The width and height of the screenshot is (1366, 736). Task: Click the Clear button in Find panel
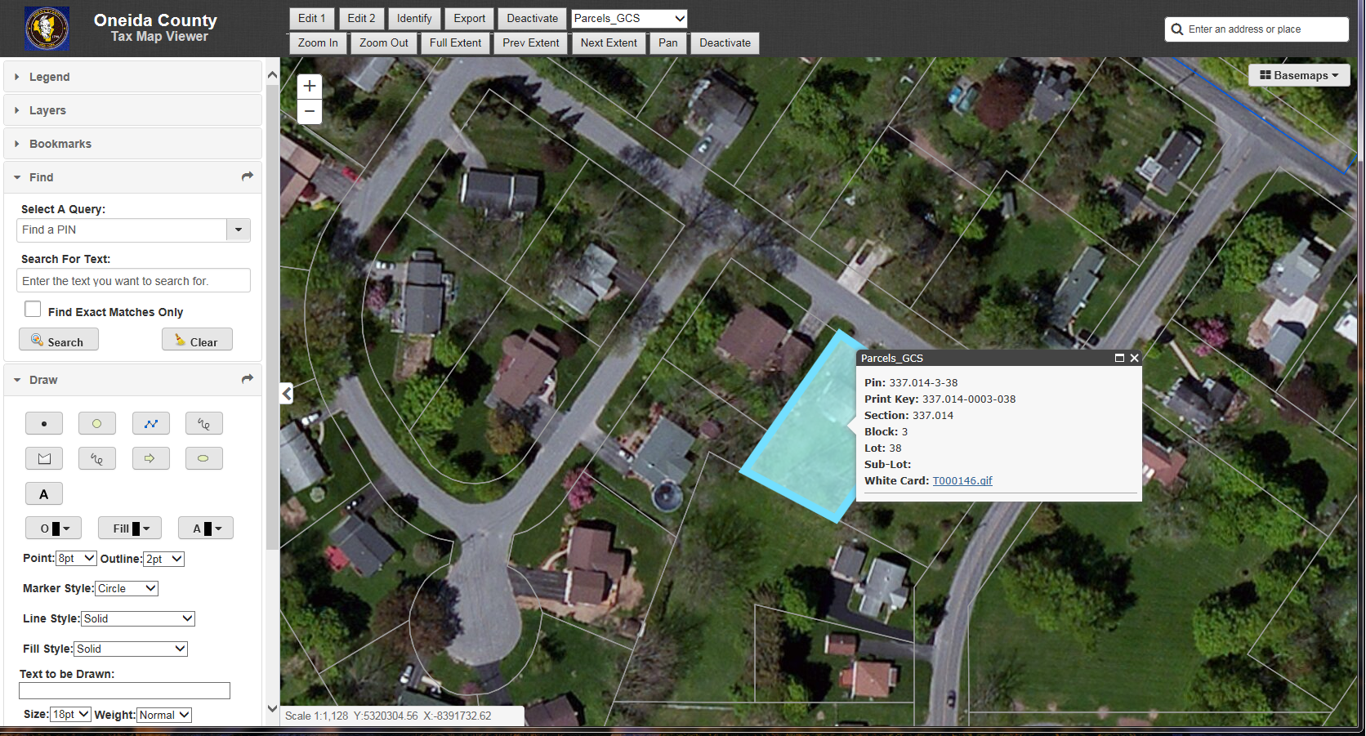tap(197, 340)
